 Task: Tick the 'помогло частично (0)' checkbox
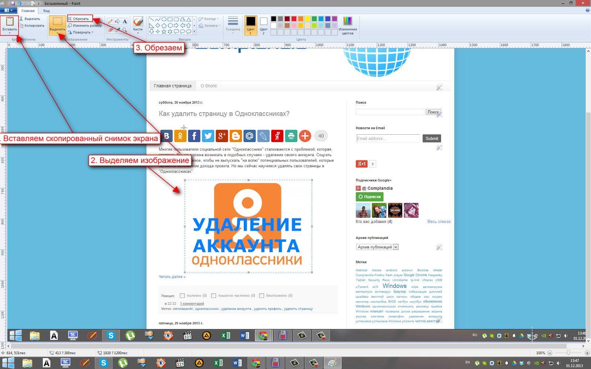[x=213, y=296]
